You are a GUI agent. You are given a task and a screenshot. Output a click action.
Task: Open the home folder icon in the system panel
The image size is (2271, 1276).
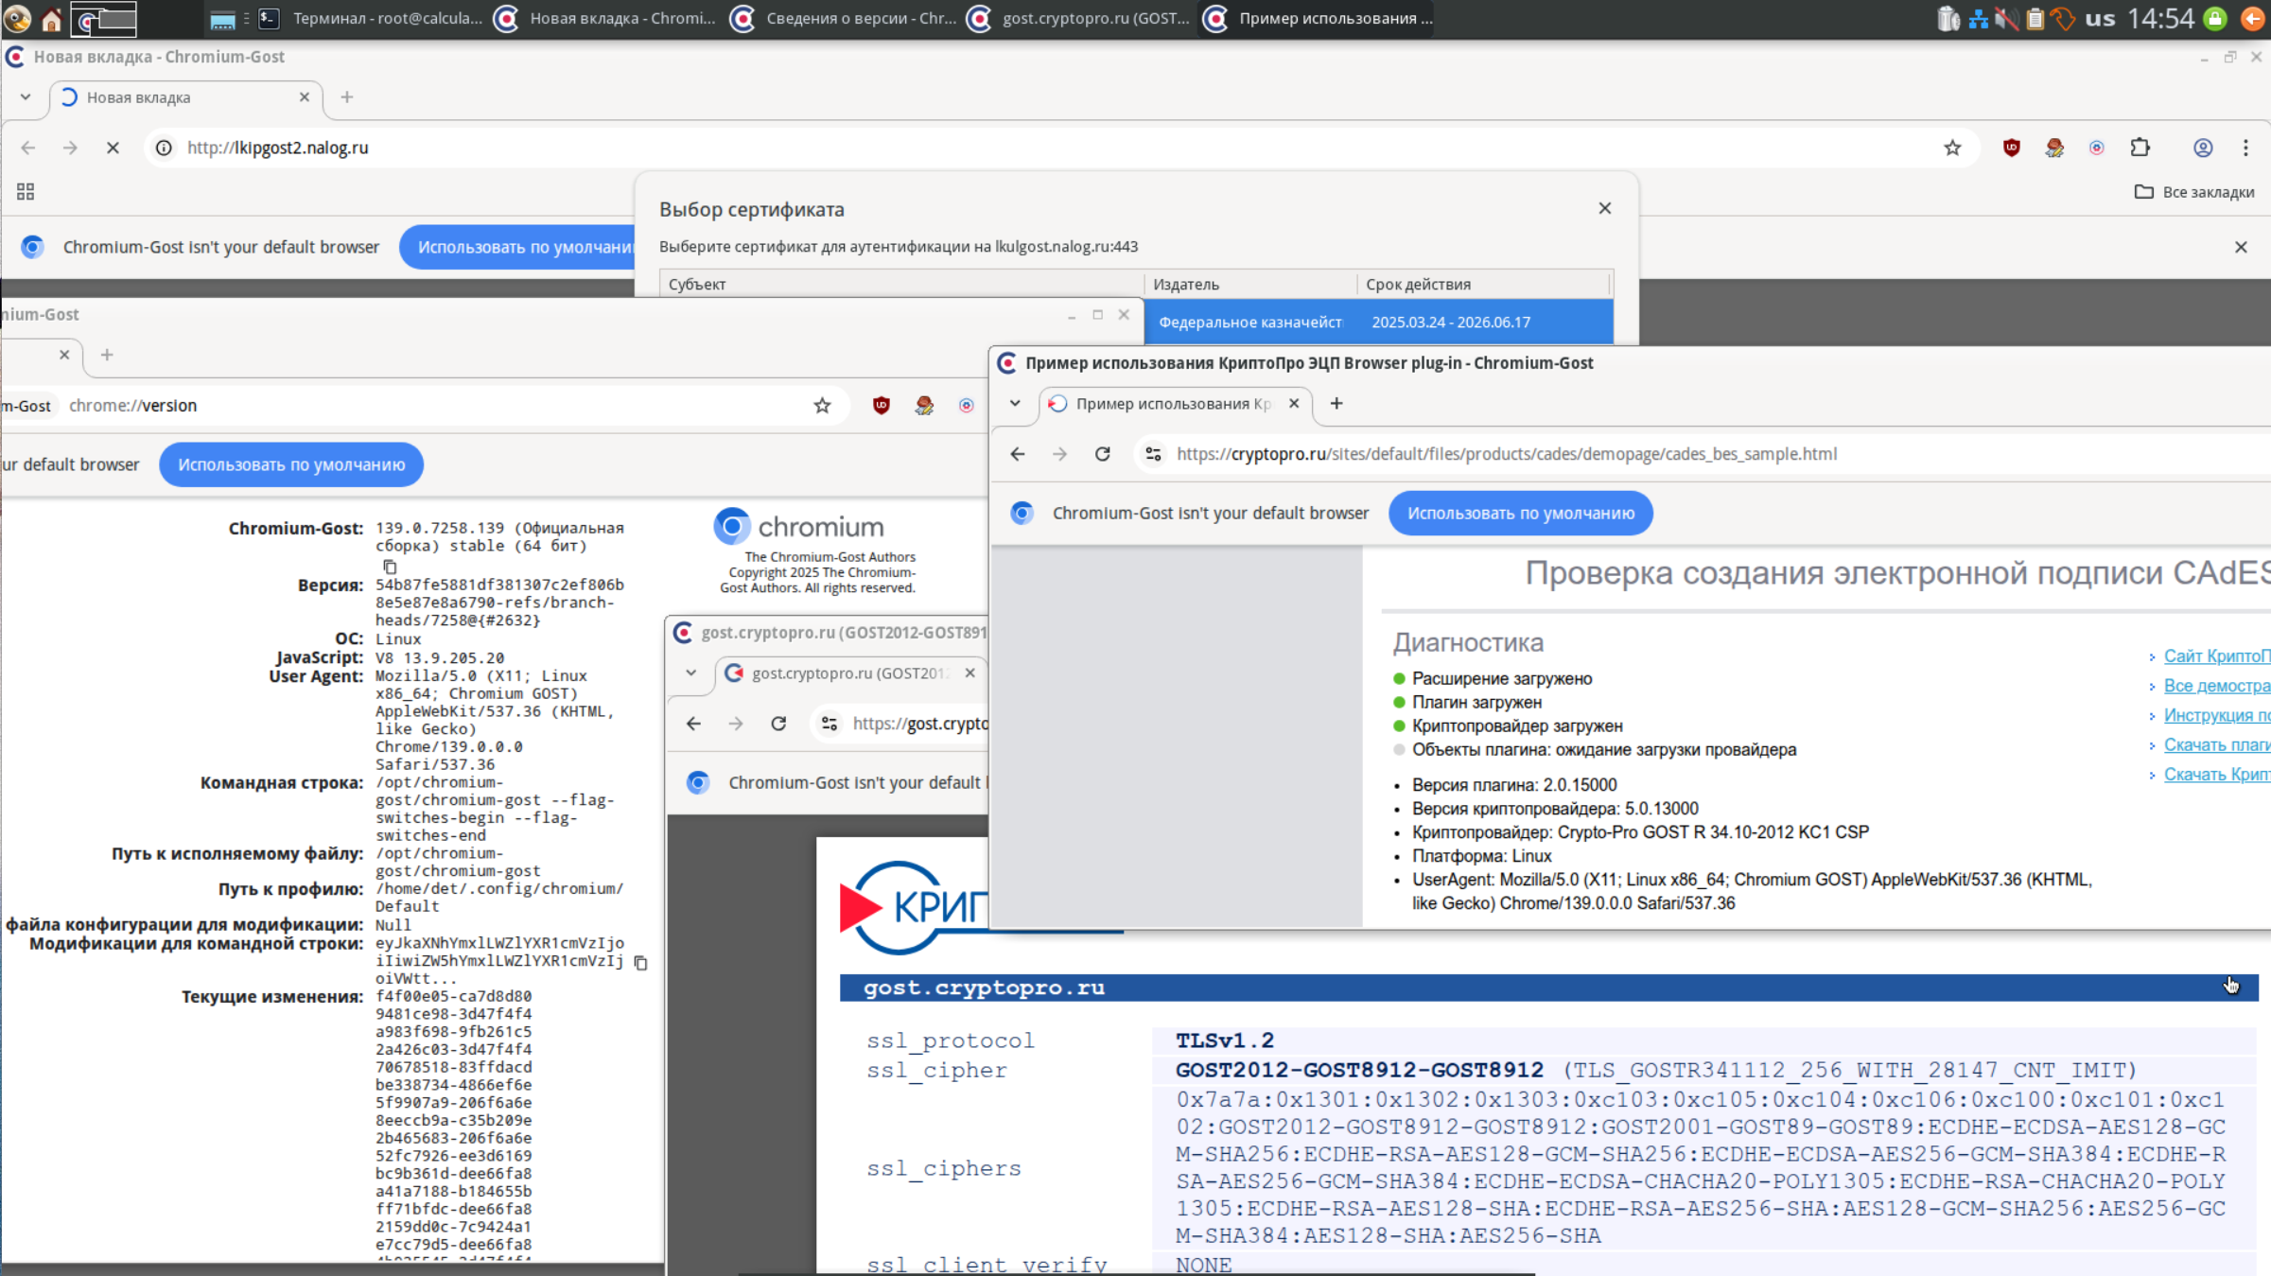tap(52, 18)
